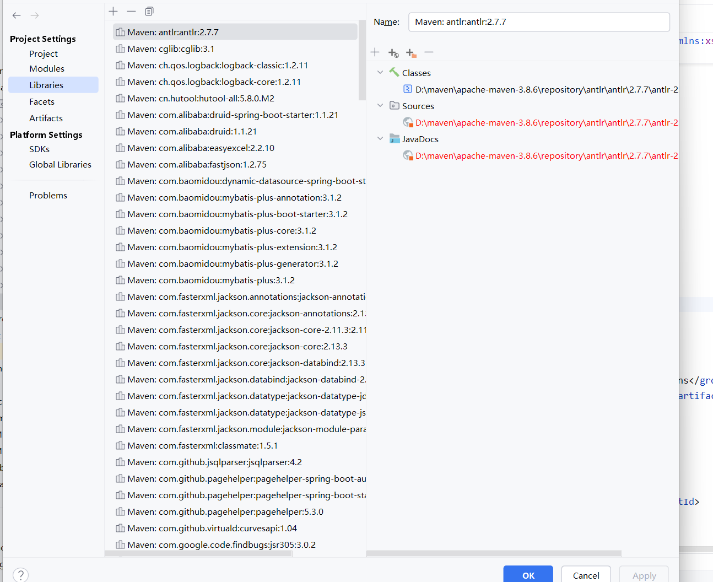
Task: Open Global Libraries page
Action: pyautogui.click(x=60, y=164)
